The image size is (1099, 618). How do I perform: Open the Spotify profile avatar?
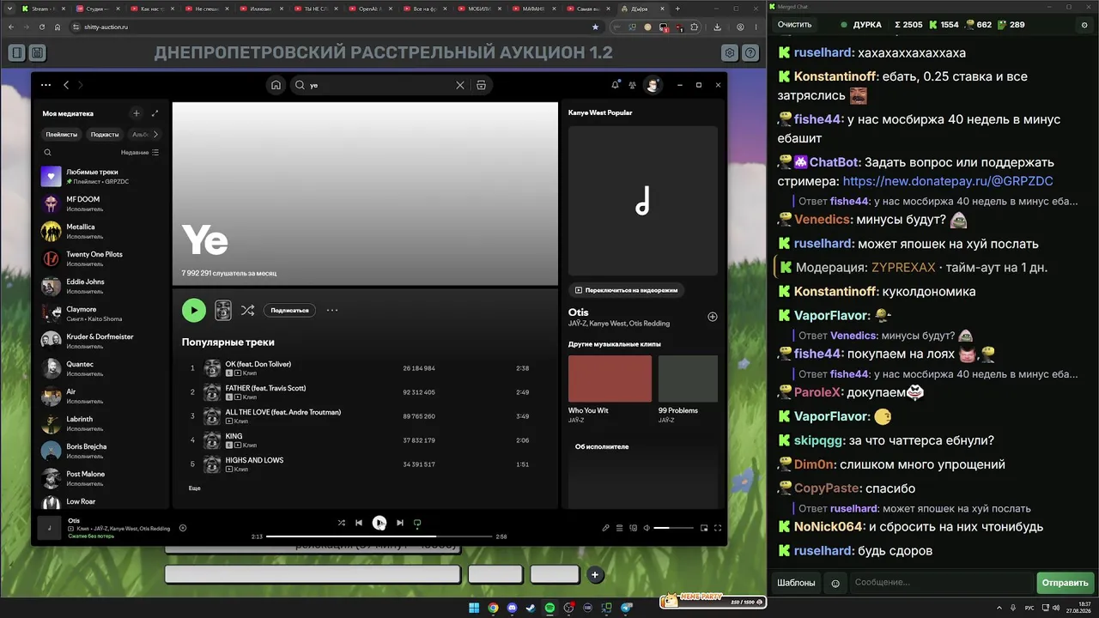(653, 85)
